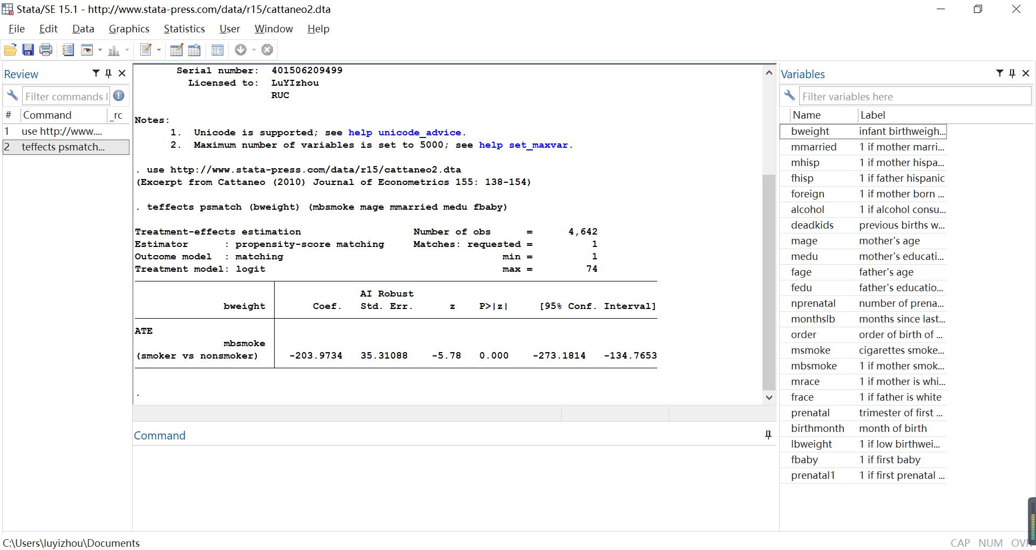Expand the Graph toolbar dropdown arrow
This screenshot has width=1036, height=550.
127,50
